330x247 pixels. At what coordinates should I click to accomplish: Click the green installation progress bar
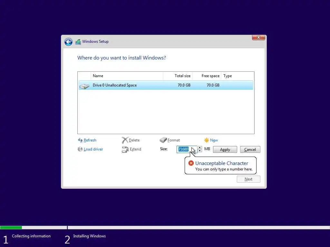[x=11, y=227]
